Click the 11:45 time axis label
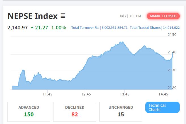Screen dimensions: 186x124 tap(47, 94)
